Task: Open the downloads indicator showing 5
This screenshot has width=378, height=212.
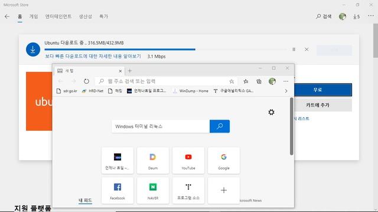Action: [357, 16]
